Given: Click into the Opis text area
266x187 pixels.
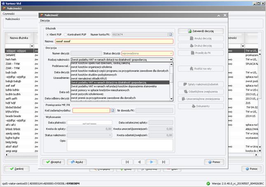Looking at the screenshot, I should coord(120,145).
